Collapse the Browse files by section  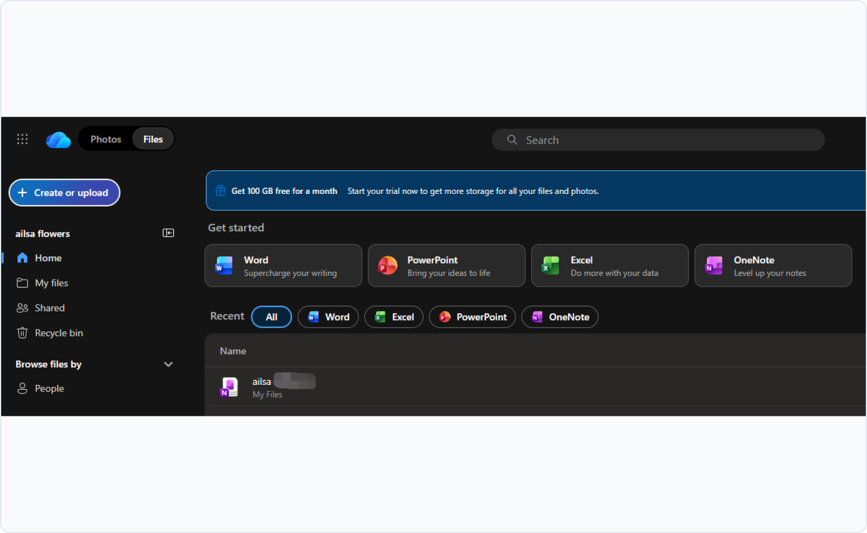pos(169,365)
